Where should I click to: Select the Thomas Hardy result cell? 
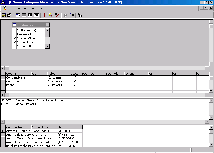pos(44,142)
